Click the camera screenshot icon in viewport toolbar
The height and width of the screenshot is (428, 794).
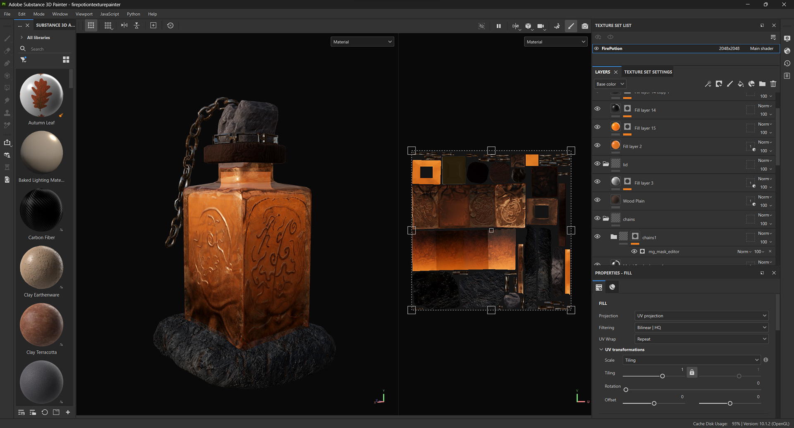click(584, 26)
